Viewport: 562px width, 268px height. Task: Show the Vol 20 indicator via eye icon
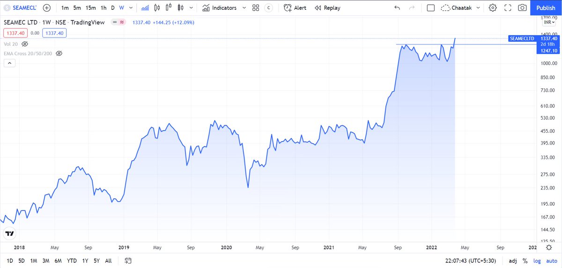coord(25,43)
